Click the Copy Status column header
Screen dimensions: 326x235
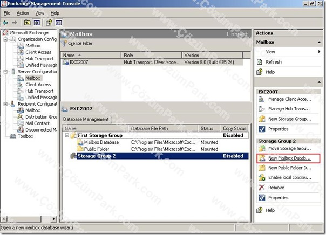235,128
